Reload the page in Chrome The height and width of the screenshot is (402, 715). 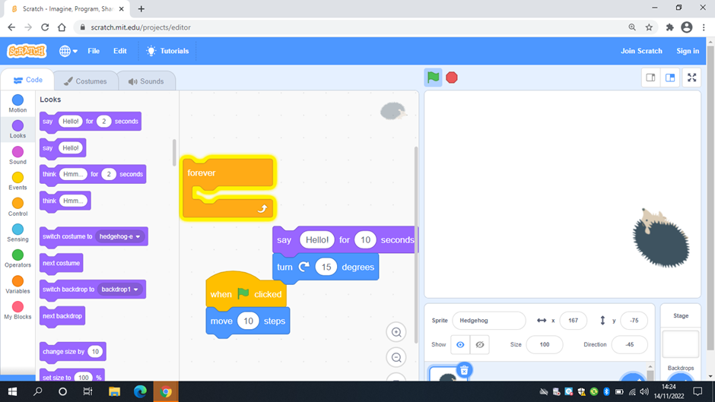pyautogui.click(x=45, y=27)
